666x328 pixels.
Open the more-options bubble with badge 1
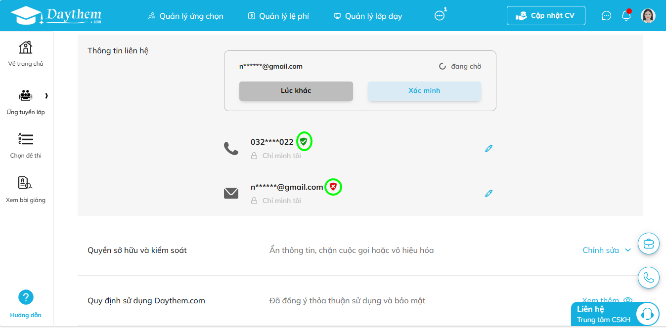tap(440, 15)
